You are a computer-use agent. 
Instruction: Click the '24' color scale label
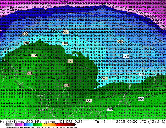pyautogui.click(x=57, y=127)
